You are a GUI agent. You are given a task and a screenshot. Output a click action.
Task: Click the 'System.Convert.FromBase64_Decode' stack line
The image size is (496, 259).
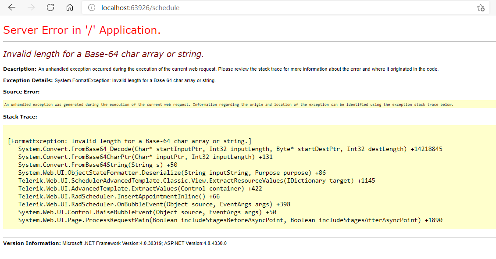[x=230, y=149]
